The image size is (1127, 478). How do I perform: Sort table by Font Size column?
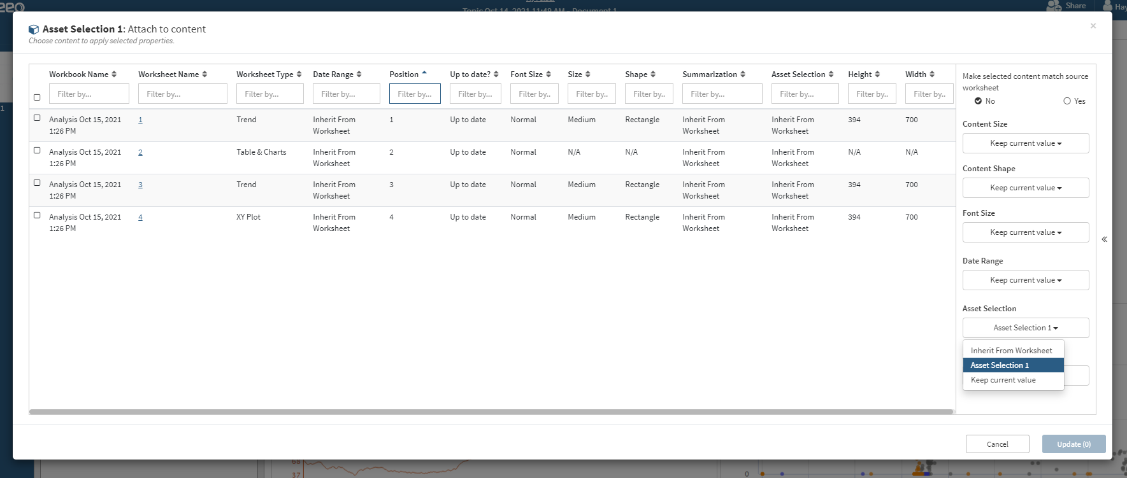pyautogui.click(x=549, y=74)
